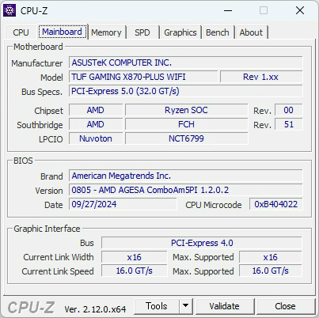The width and height of the screenshot is (319, 318).
Task: Click the Bus Specs. label
Action: (42, 92)
